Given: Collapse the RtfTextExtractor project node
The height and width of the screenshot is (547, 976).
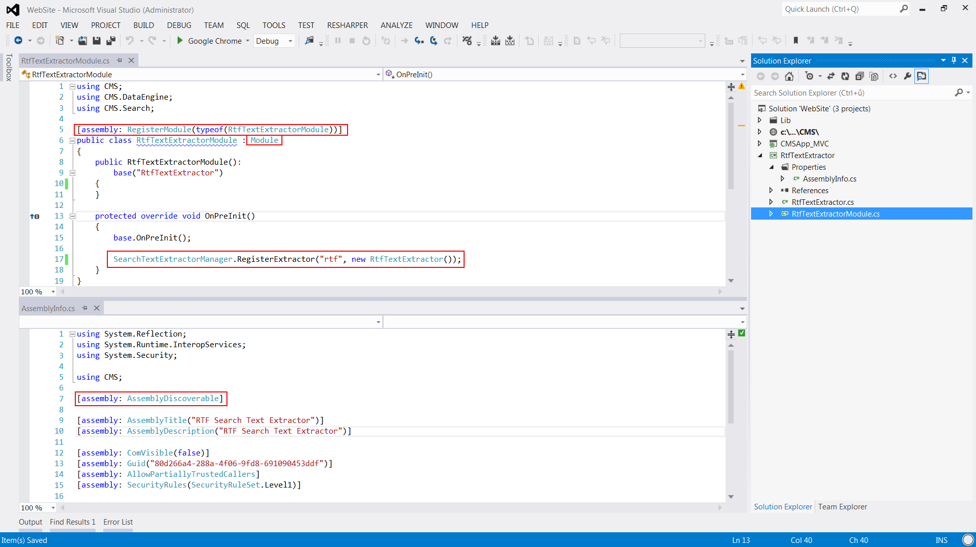Looking at the screenshot, I should pyautogui.click(x=760, y=156).
